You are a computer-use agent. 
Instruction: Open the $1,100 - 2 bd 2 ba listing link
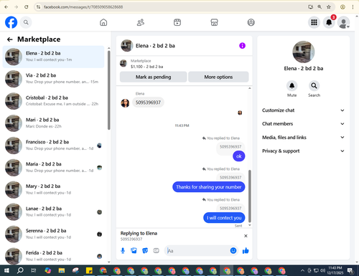point(146,67)
